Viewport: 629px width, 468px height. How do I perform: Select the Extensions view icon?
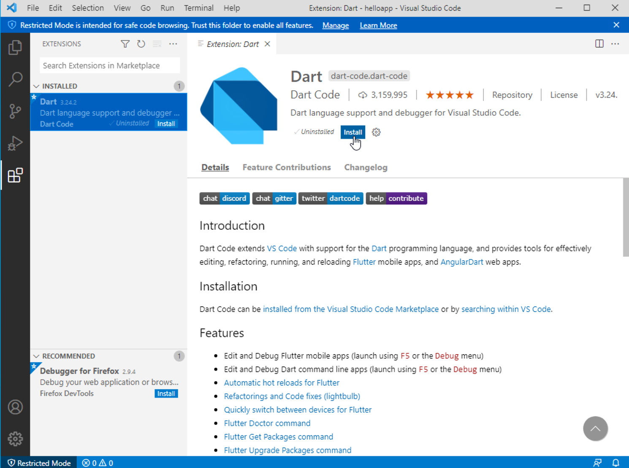point(15,175)
